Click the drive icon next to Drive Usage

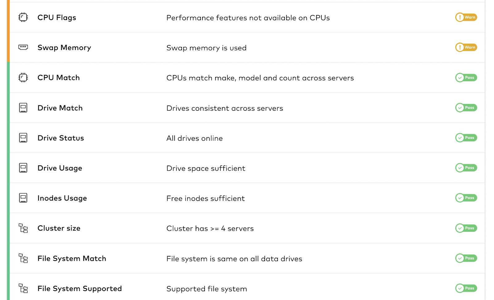coord(23,168)
